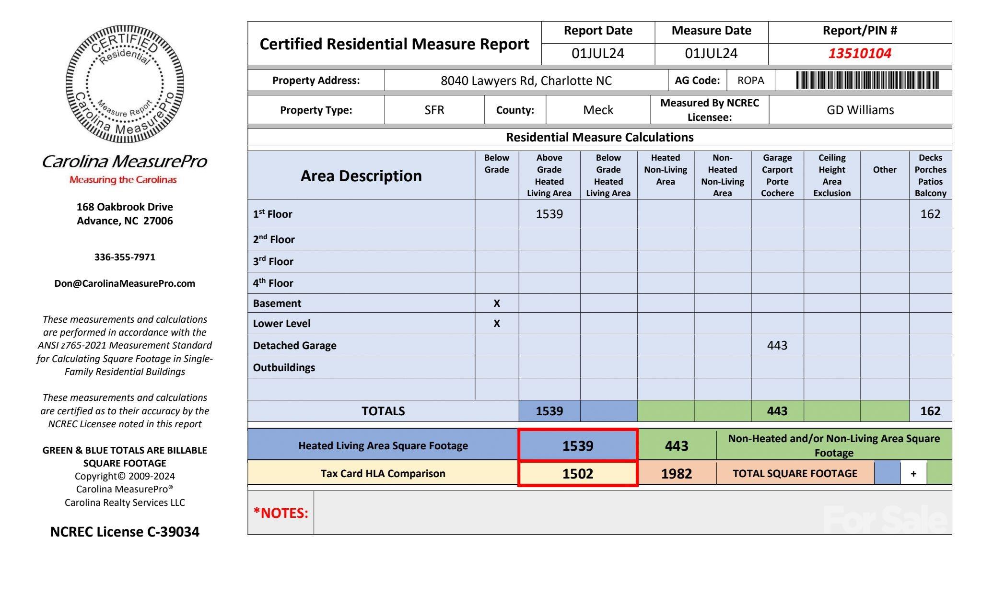
Task: Select the red Report/PIN number 13510104
Action: coord(859,53)
